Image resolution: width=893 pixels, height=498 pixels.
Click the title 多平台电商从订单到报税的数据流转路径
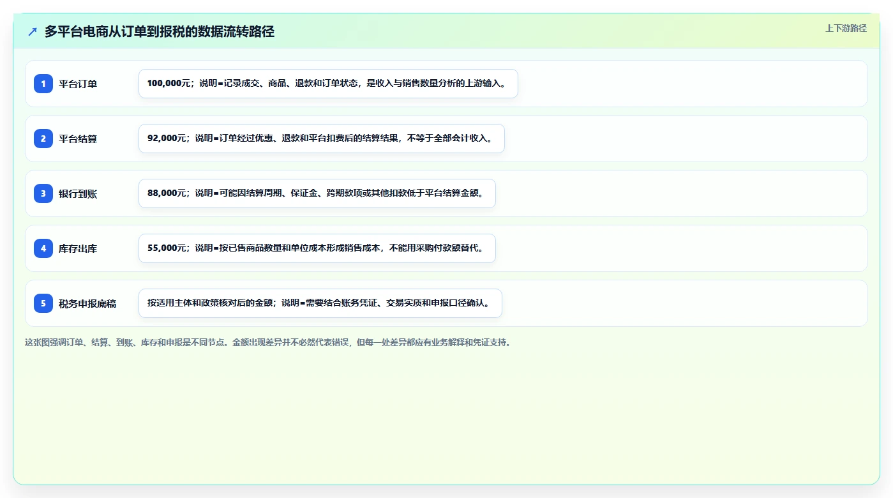click(x=160, y=31)
